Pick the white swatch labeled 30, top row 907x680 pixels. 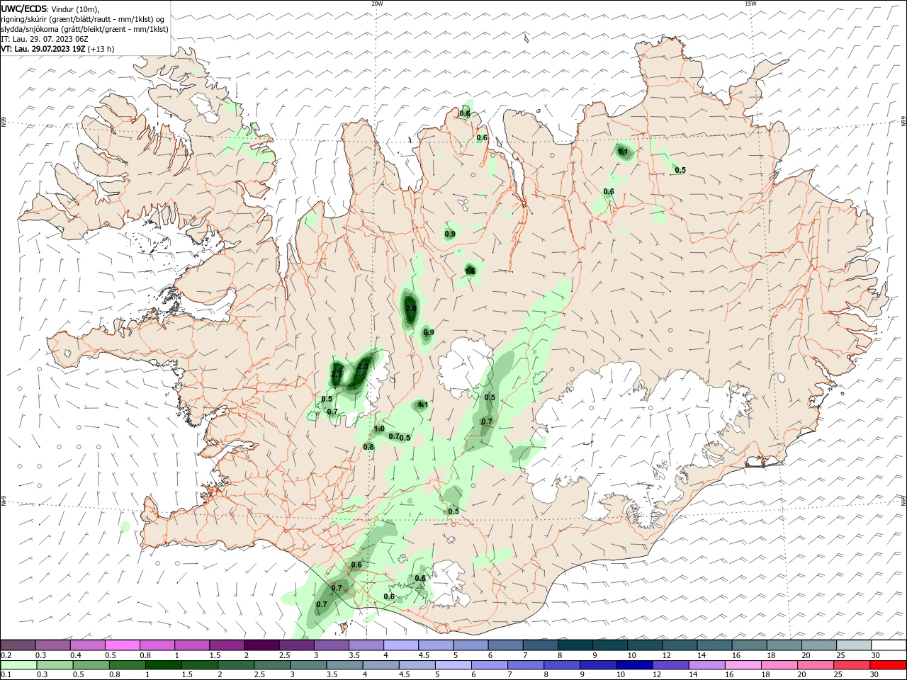[x=889, y=645]
